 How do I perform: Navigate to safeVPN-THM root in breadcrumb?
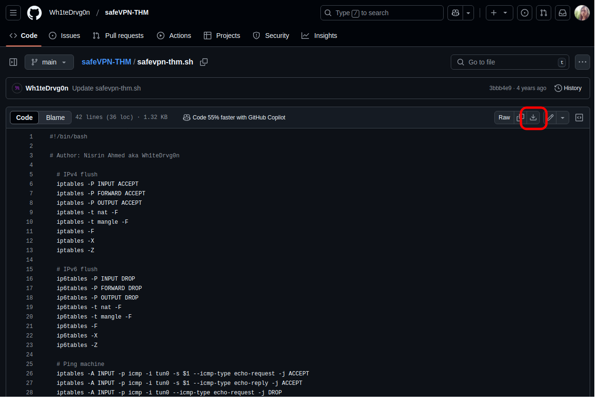(x=106, y=62)
